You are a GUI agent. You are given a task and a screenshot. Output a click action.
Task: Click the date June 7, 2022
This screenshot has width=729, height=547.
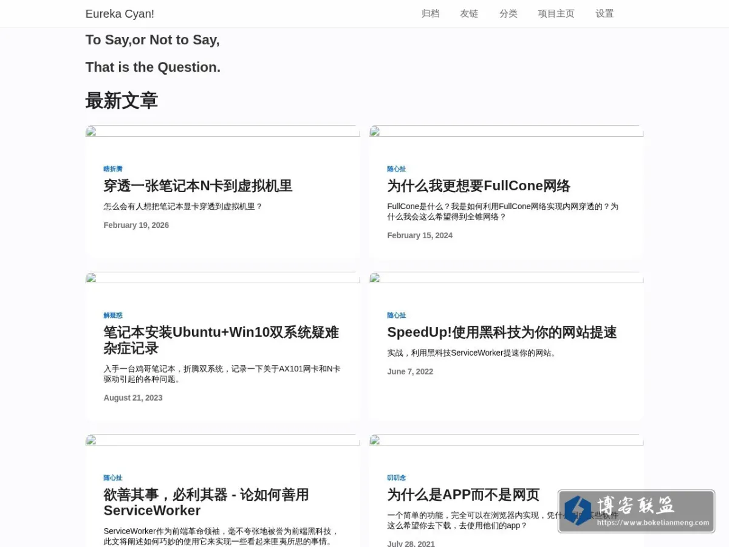coord(410,372)
